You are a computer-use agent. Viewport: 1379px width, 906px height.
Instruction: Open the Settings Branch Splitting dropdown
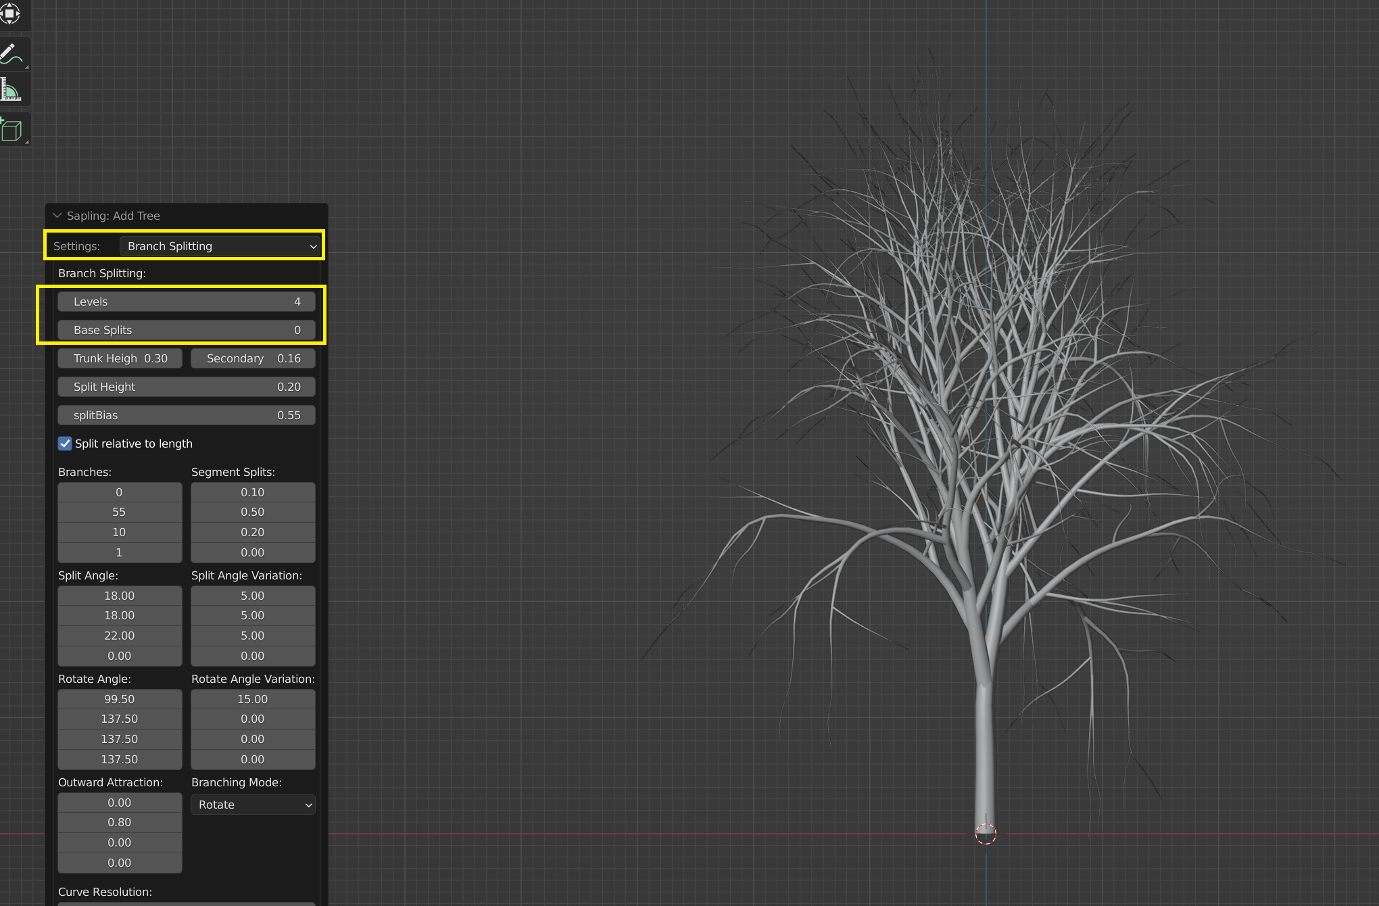coord(220,246)
